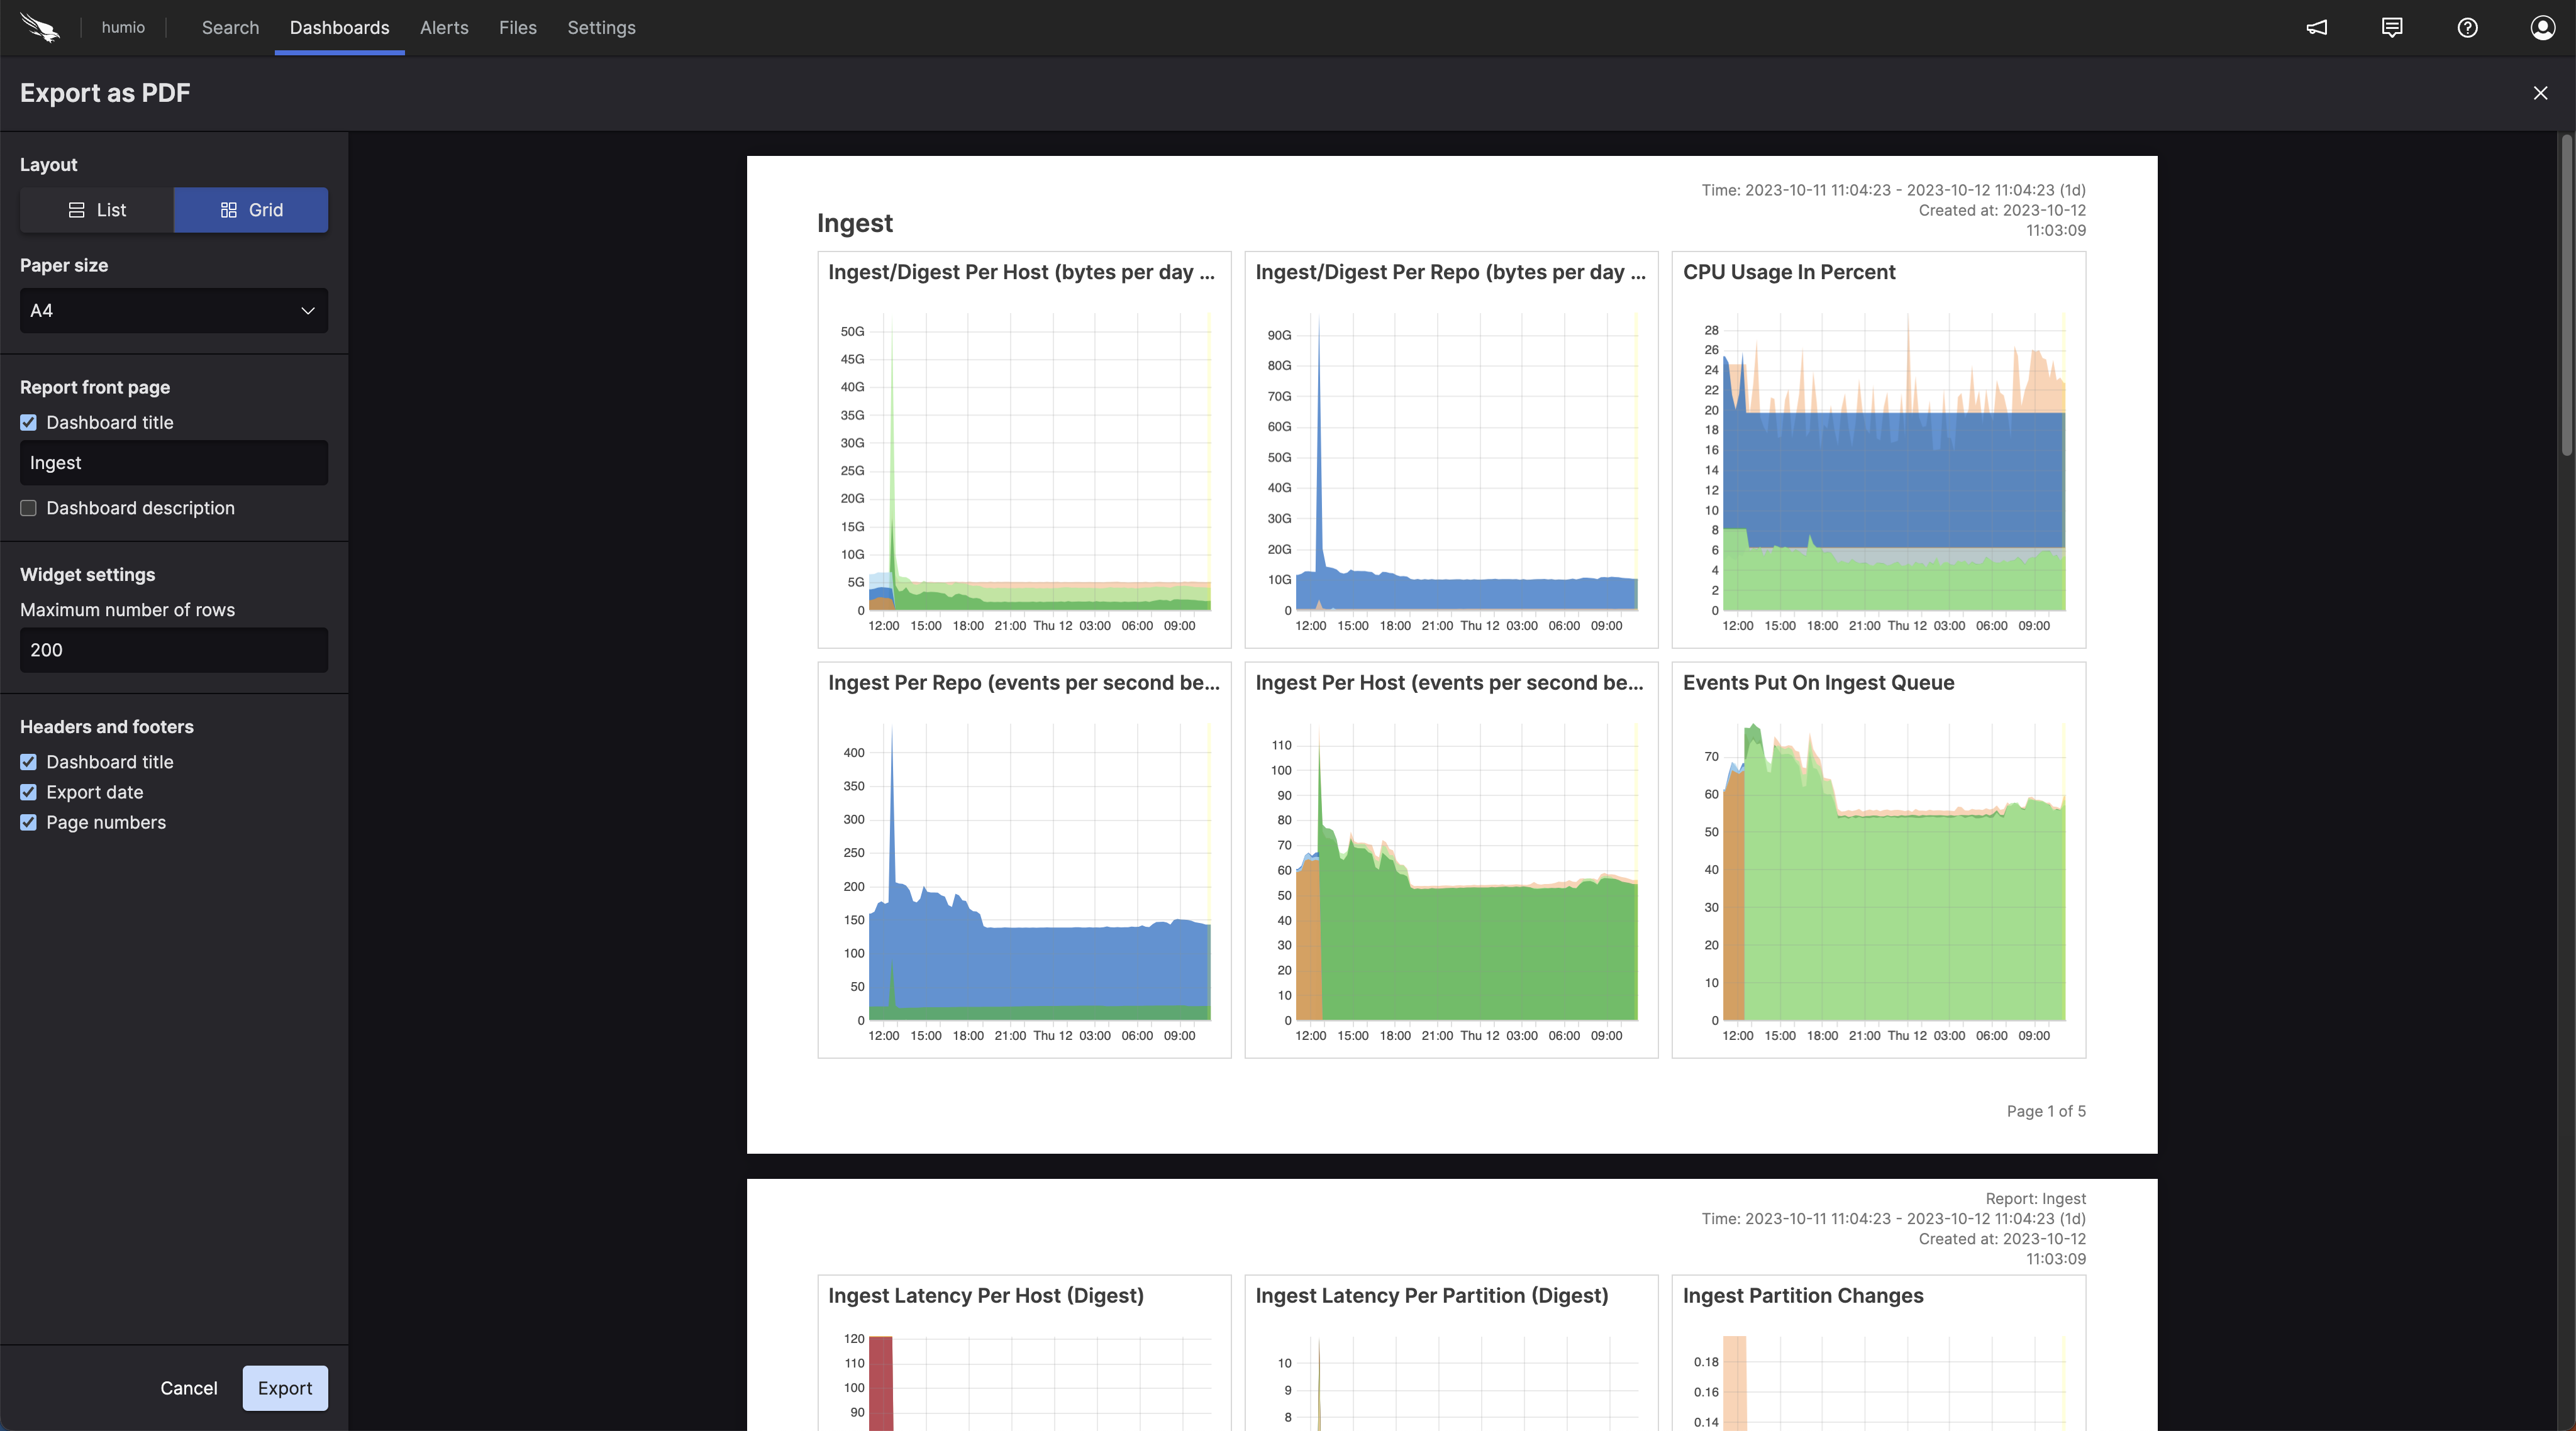Image resolution: width=2576 pixels, height=1431 pixels.
Task: Open the feedback chat icon
Action: point(2392,27)
